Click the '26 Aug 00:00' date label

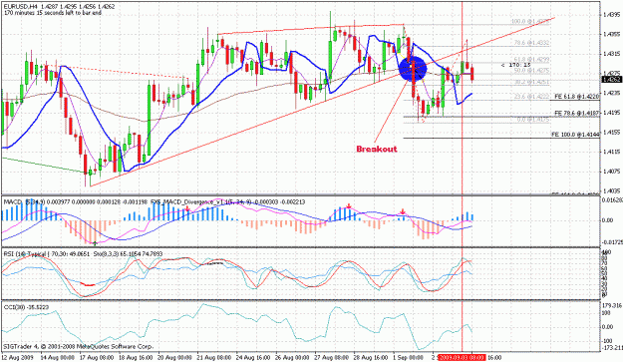pos(292,358)
